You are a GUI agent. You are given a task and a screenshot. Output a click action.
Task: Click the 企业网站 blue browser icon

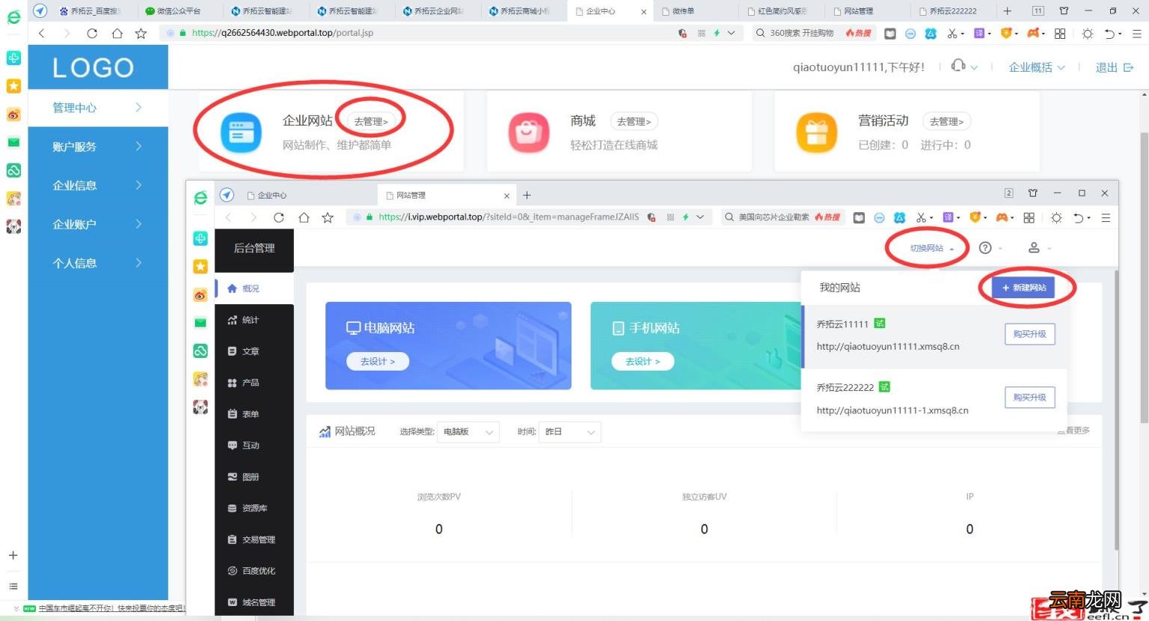pos(241,133)
